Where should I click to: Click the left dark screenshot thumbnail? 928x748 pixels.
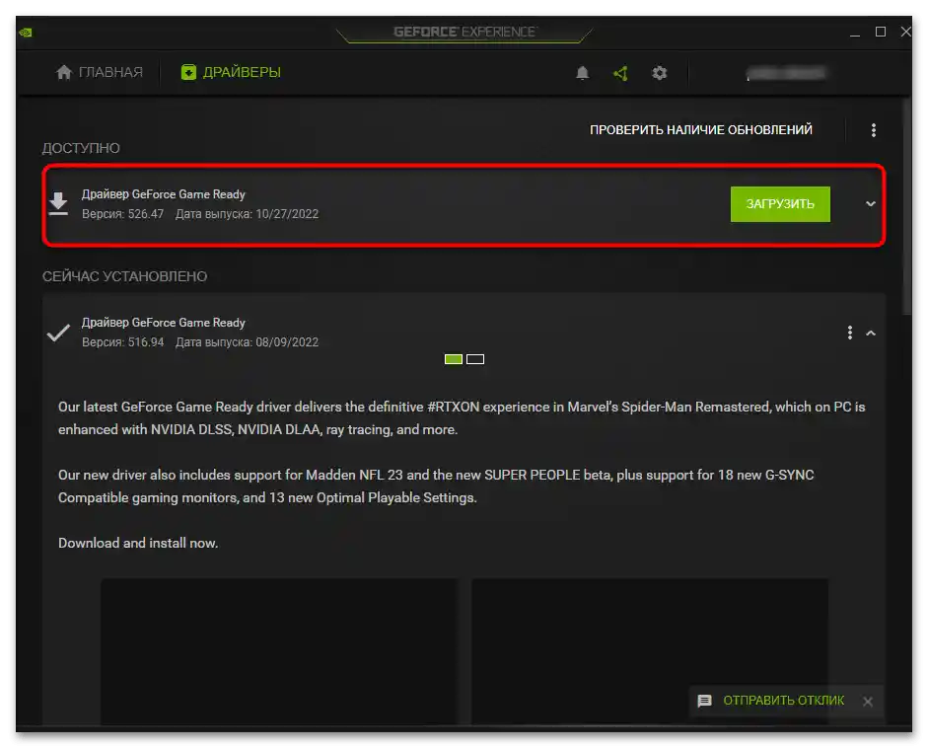(x=279, y=651)
